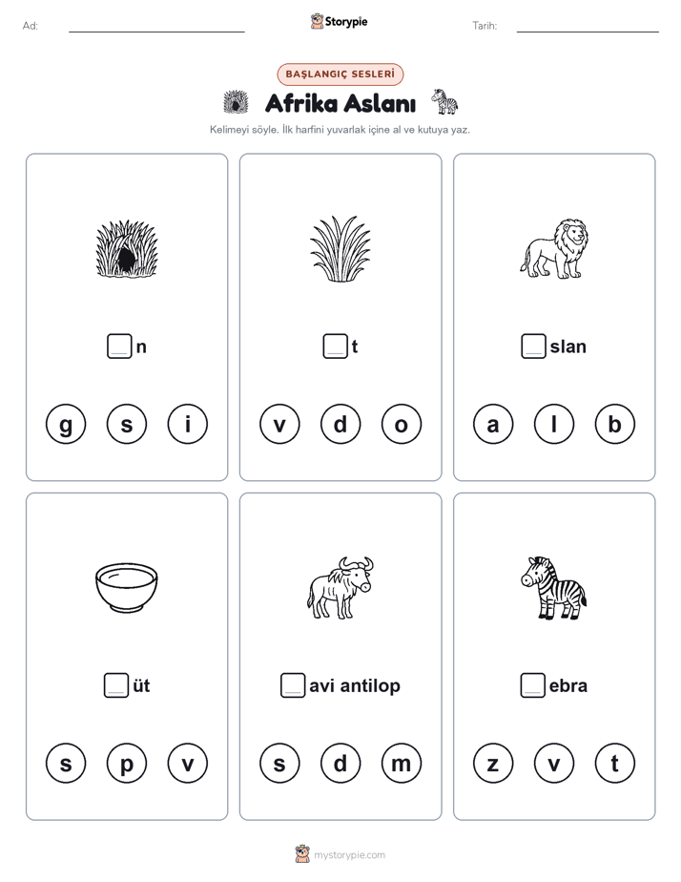
Task: Click the zebra picture in last card
Action: pos(553,588)
